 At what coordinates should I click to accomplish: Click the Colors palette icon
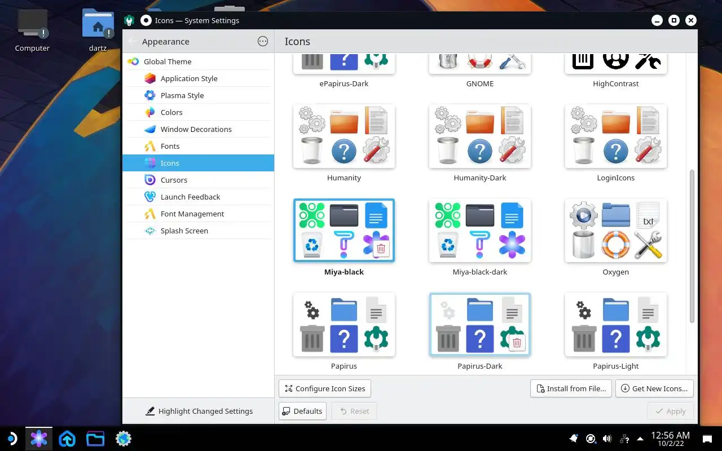tap(149, 112)
